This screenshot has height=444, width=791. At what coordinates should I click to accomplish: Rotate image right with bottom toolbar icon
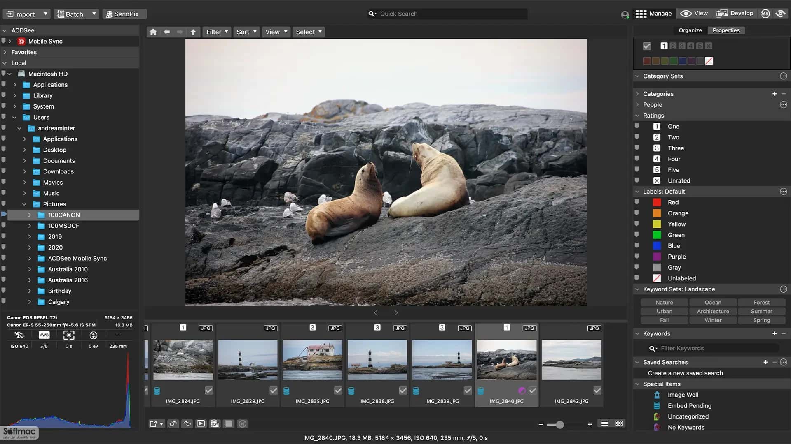[187, 424]
